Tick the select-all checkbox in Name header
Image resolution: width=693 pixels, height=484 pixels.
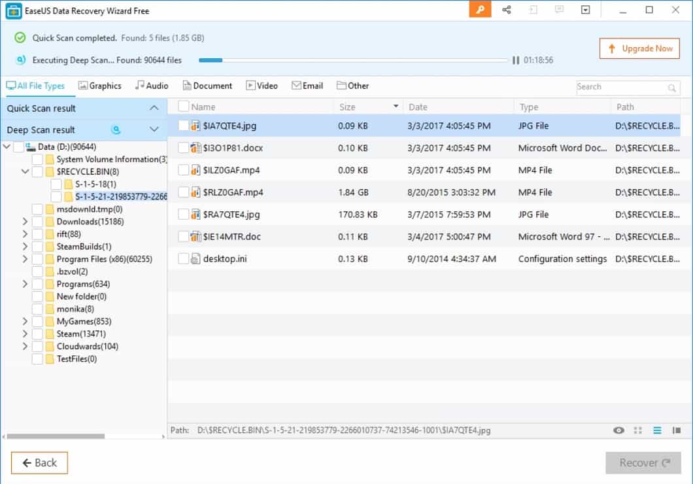[x=184, y=107]
